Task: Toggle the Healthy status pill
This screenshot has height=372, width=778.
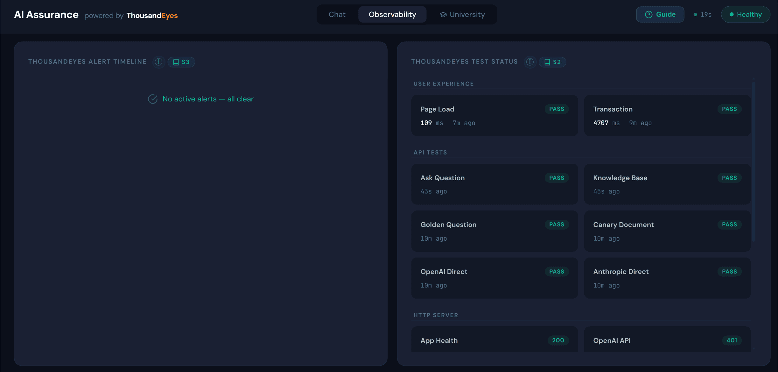Action: pyautogui.click(x=746, y=14)
